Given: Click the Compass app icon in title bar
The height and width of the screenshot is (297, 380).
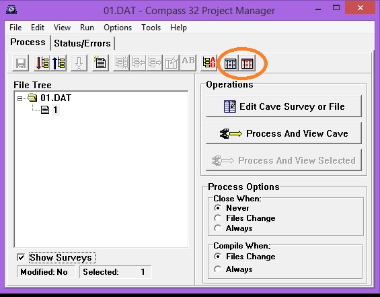Looking at the screenshot, I should [11, 10].
